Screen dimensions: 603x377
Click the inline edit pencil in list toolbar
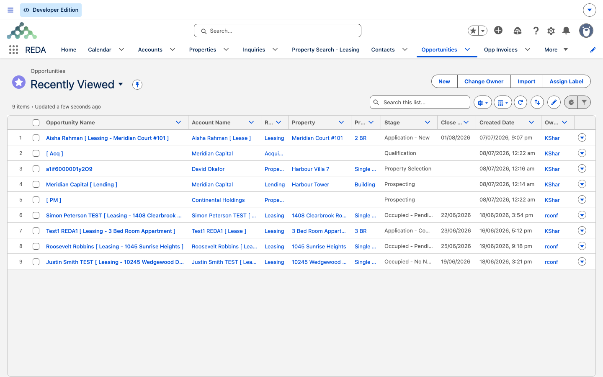[x=554, y=102]
